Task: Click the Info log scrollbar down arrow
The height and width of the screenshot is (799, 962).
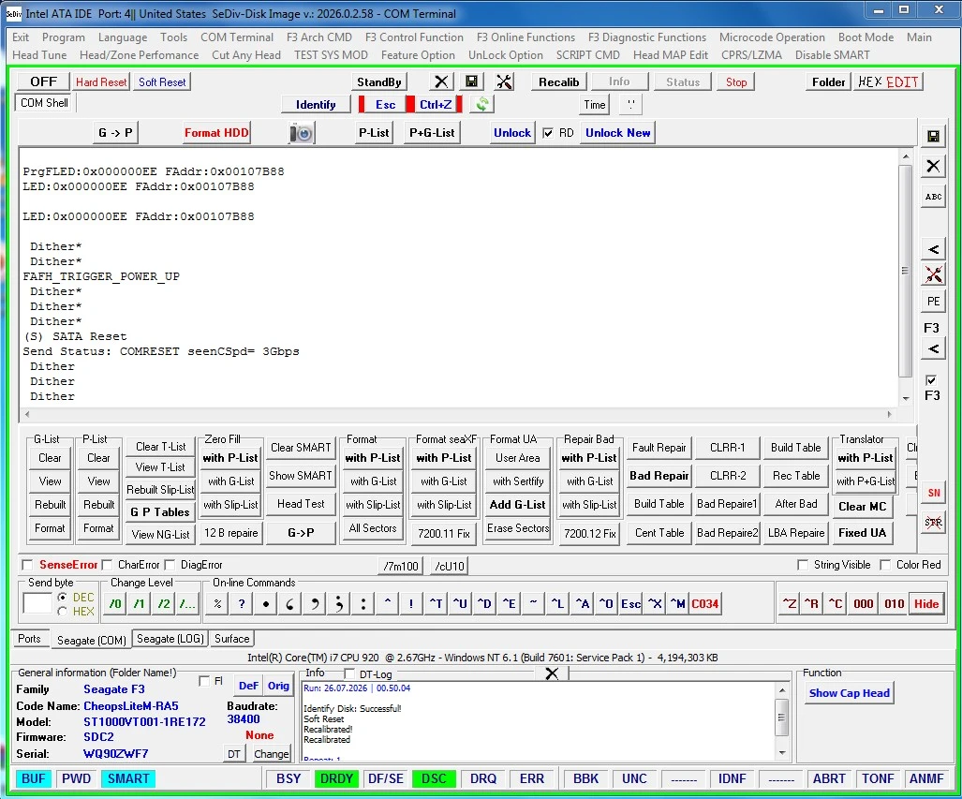Action: pyautogui.click(x=781, y=753)
